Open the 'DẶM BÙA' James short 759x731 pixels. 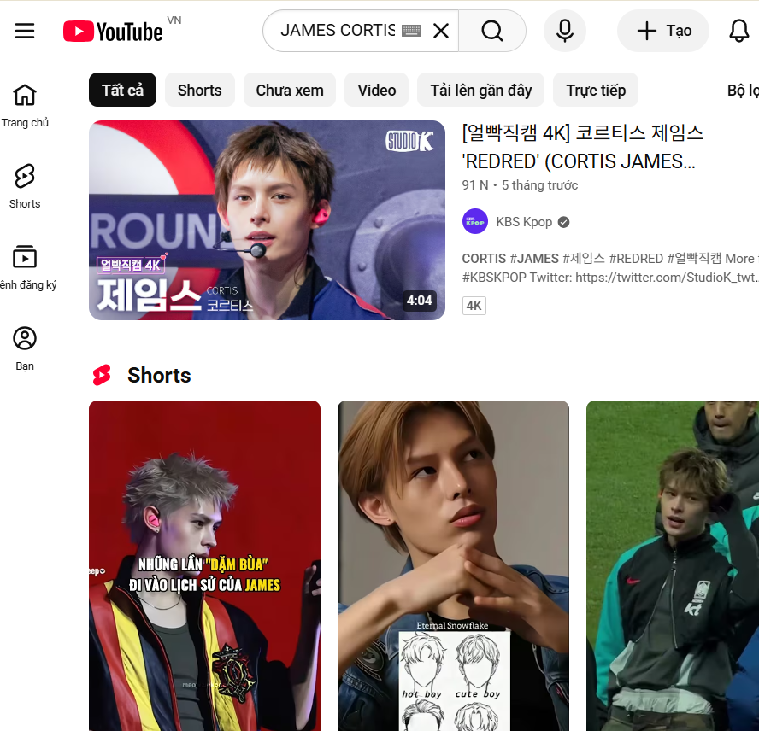204,565
